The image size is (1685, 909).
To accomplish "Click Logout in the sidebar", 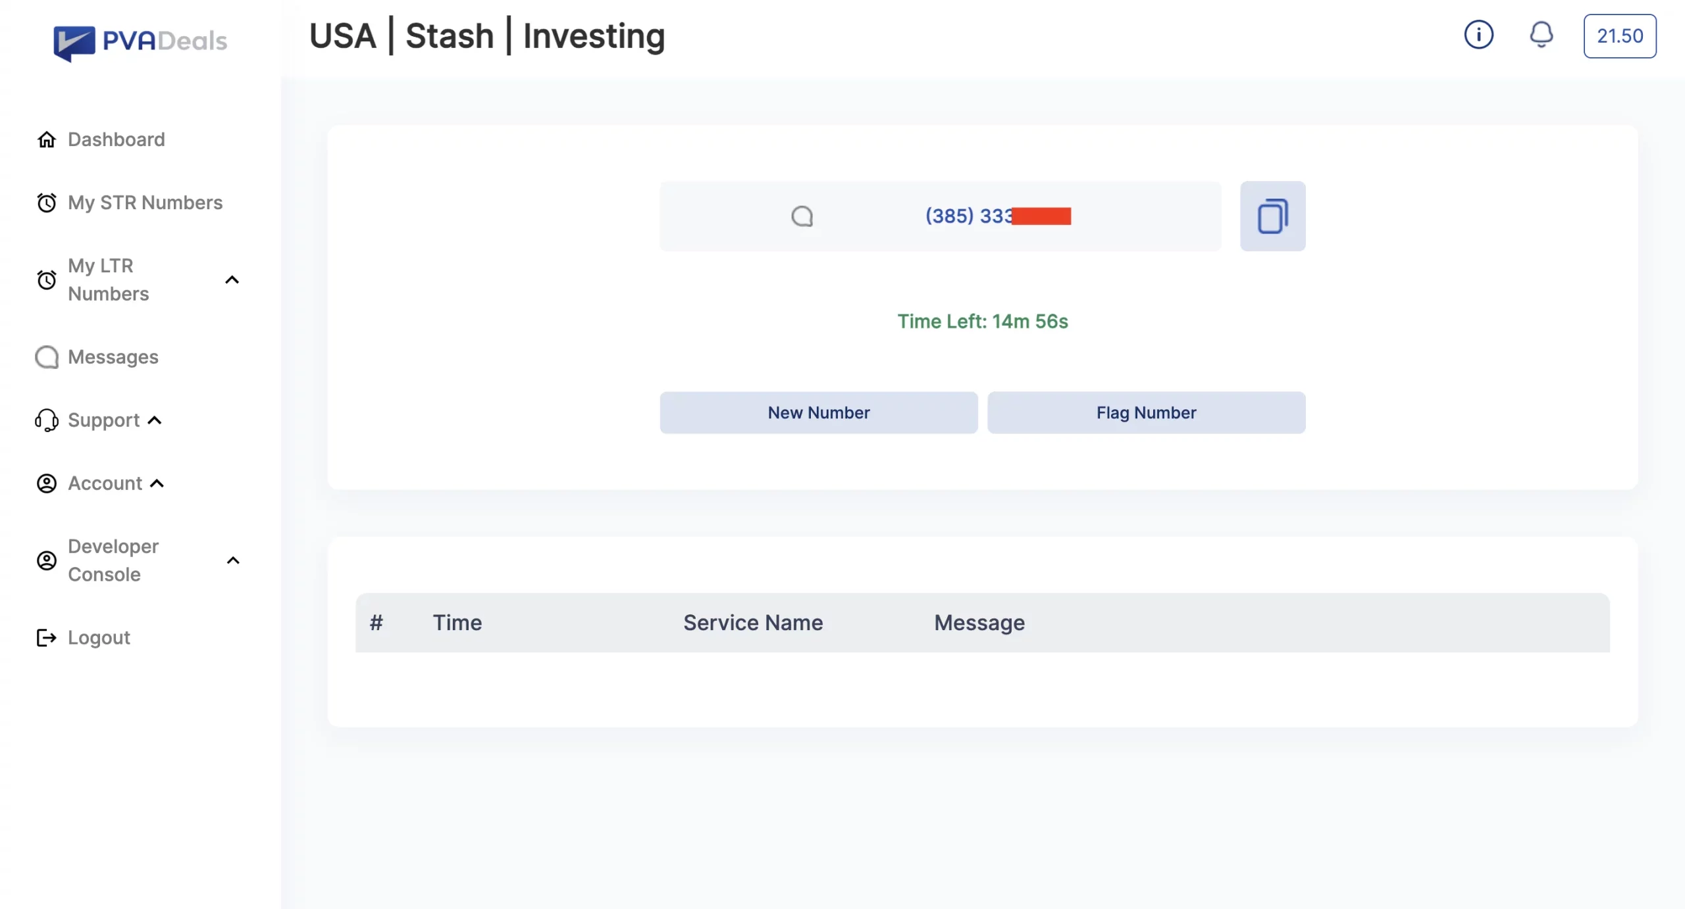I will click(99, 638).
